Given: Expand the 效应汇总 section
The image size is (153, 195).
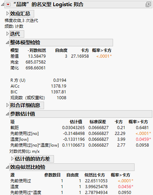Looking at the screenshot, I should [8, 13].
